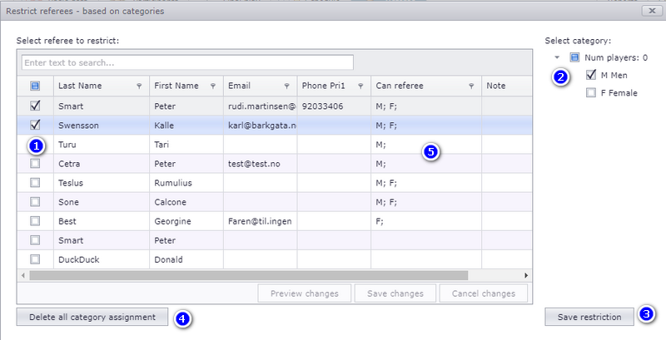Uncheck the Smart row with phone 92033406
Viewport: 666px width, 340px height.
35,106
